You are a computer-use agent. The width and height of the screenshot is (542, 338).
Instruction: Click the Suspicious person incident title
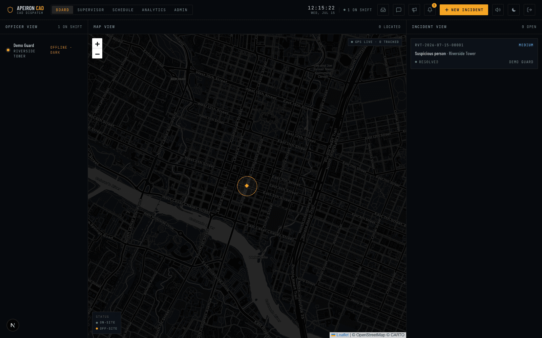pos(430,53)
